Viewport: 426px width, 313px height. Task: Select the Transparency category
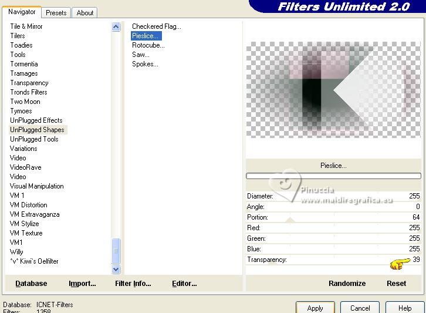pyautogui.click(x=29, y=83)
